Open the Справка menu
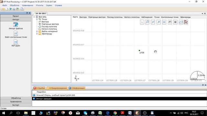The width and height of the screenshot is (207, 116). pyautogui.click(x=58, y=5)
